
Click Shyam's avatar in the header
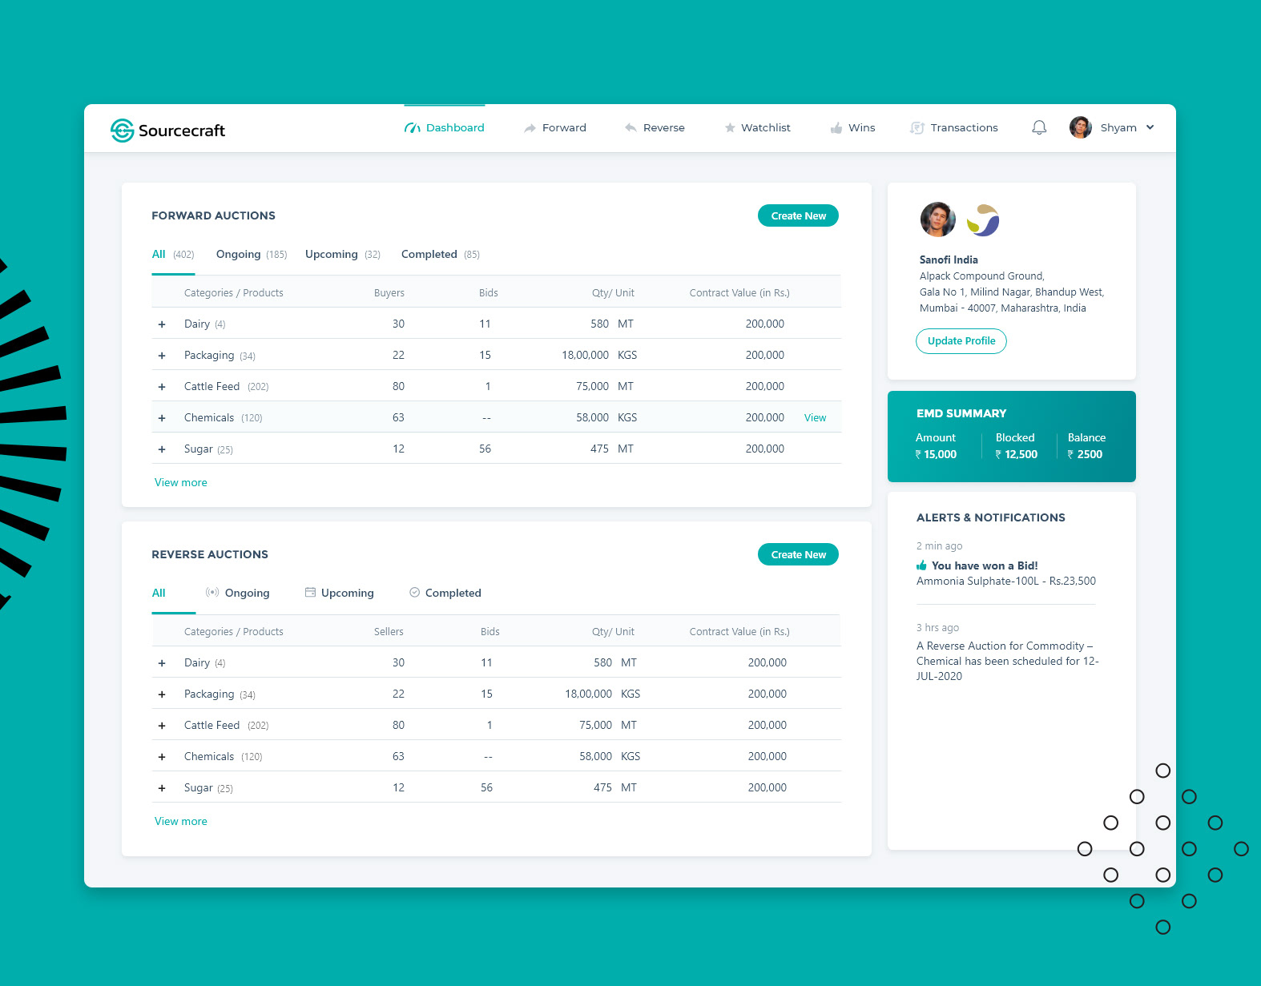click(1081, 127)
